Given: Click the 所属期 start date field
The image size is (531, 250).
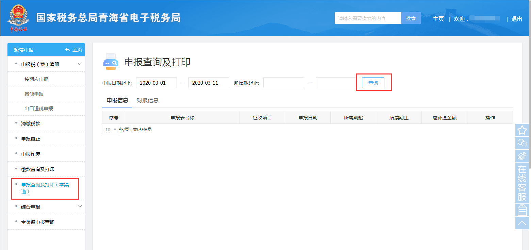Looking at the screenshot, I should (284, 83).
